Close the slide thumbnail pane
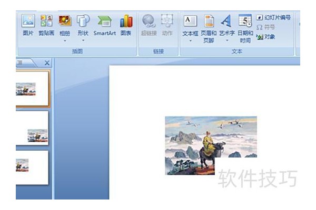316x210 pixels. pos(47,63)
